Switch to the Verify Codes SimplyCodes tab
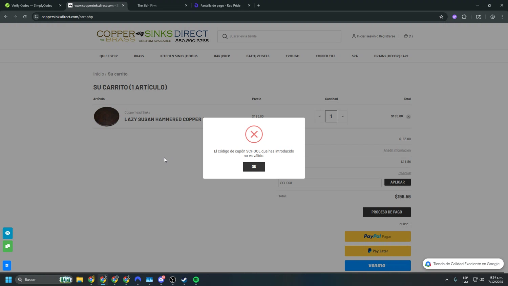This screenshot has height=286, width=508. point(32,5)
